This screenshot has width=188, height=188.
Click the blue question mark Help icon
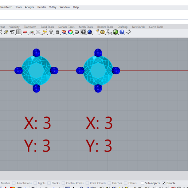[x=122, y=32]
